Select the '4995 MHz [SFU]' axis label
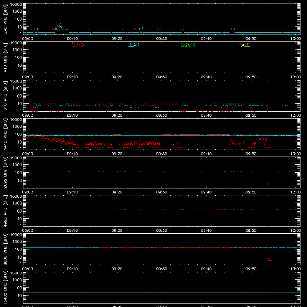The width and height of the screenshot is (307, 307). [x=5, y=211]
